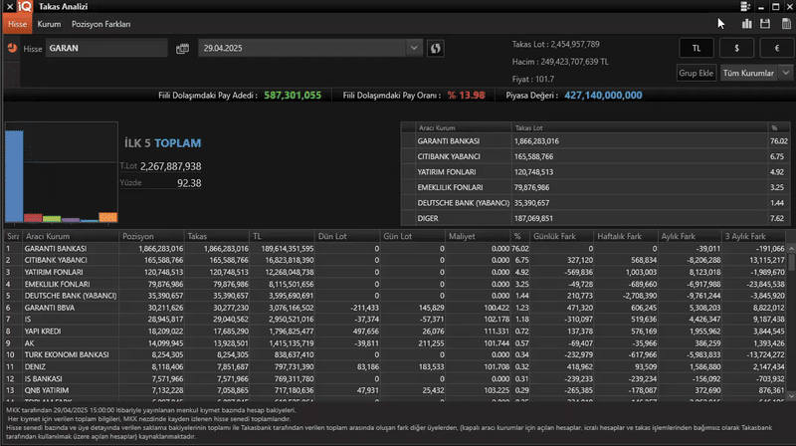Click DIGER row in summary table
Screen dimensions: 796x446
tap(595, 218)
